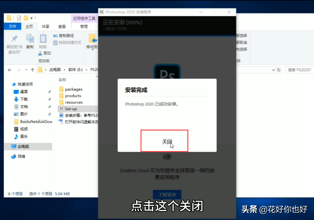Select the resources folder
Screen dimensions: 314x220
pos(71,102)
